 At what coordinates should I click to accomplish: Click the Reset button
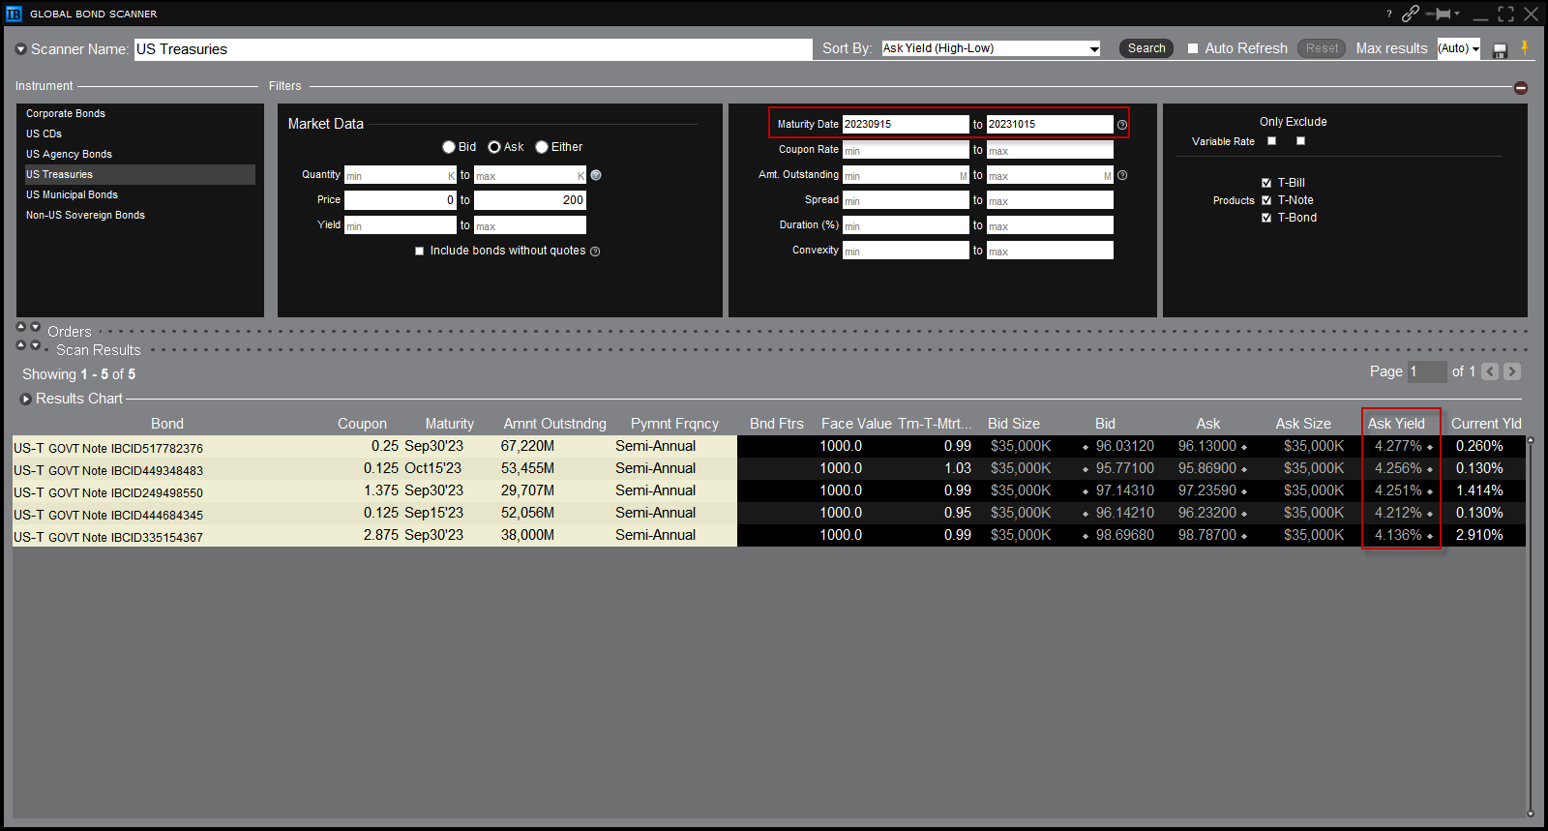1322,48
